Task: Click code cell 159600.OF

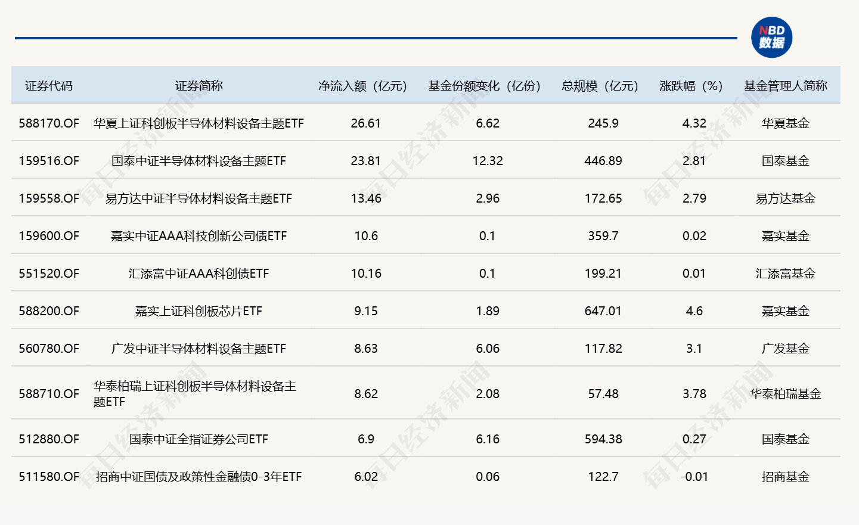Action: click(x=49, y=236)
